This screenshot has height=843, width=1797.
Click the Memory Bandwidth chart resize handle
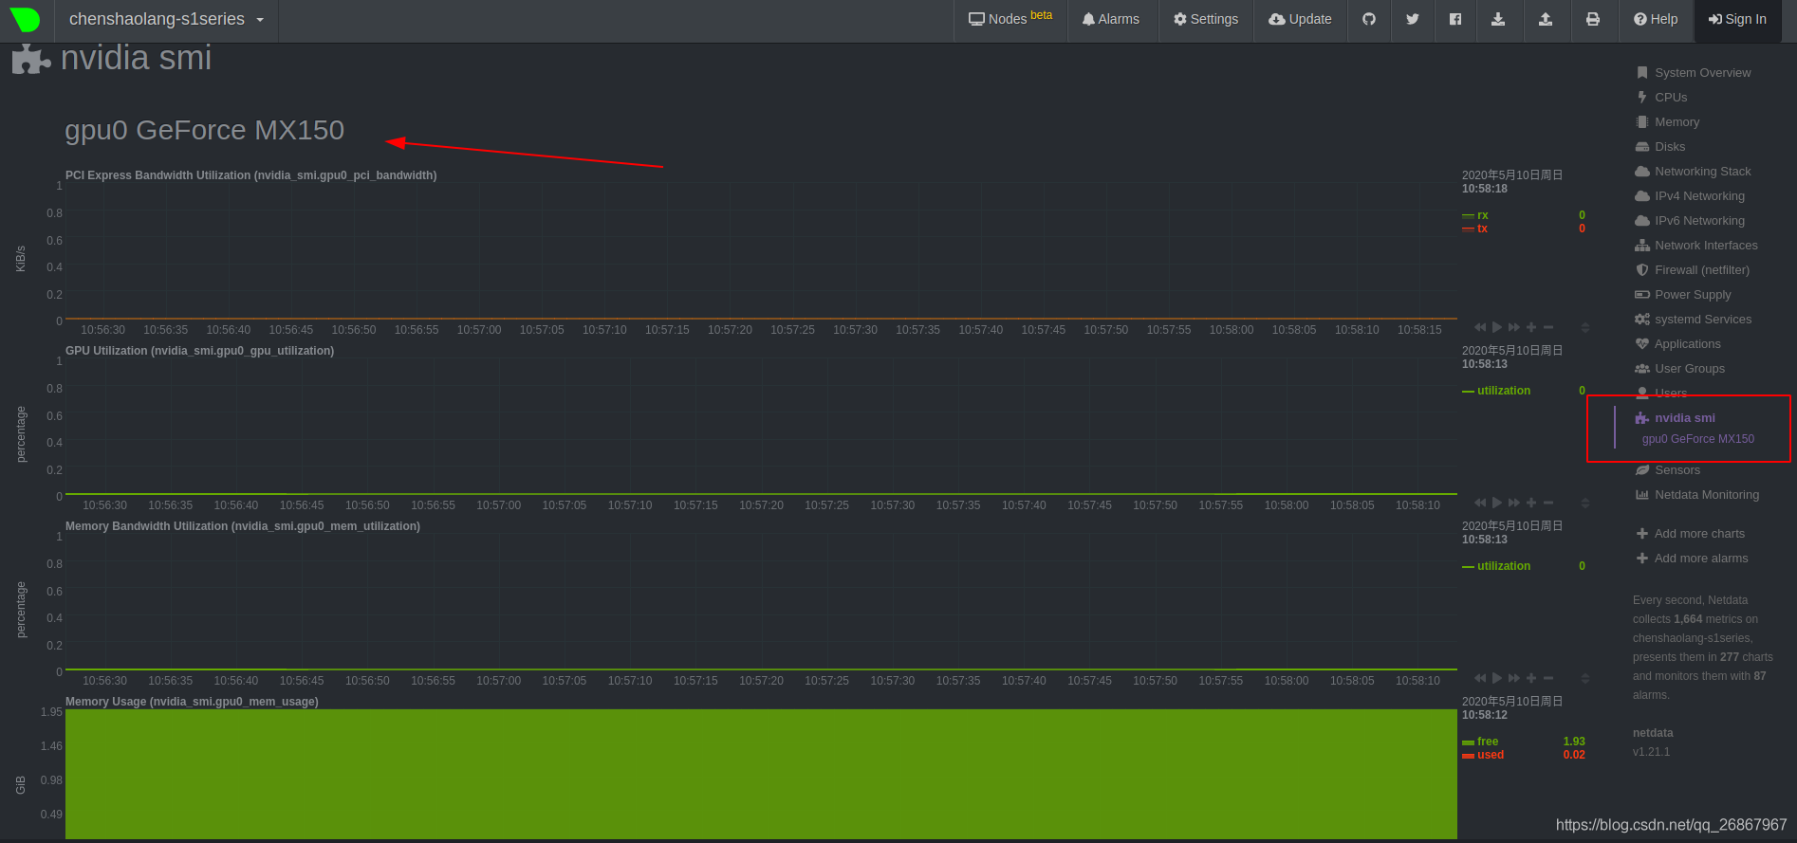pos(1584,678)
